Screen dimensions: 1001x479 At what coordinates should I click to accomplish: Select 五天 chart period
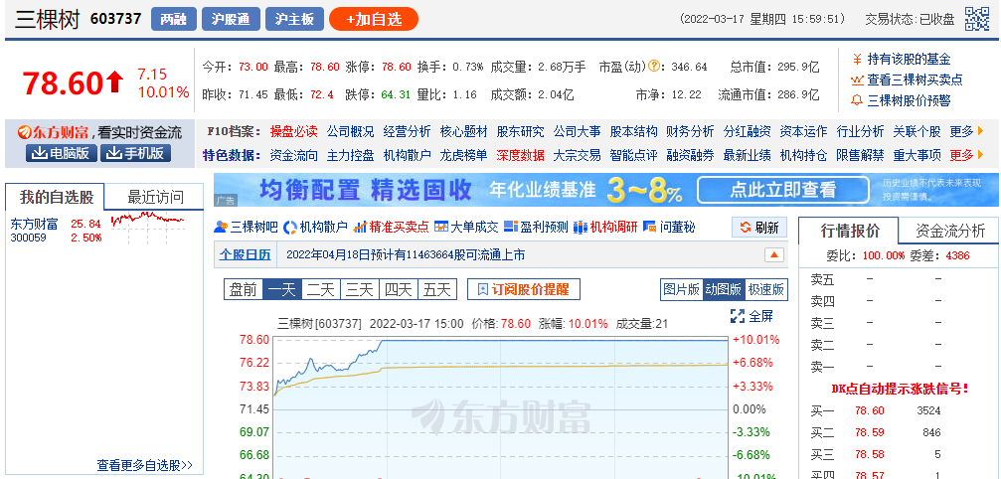pyautogui.click(x=438, y=289)
